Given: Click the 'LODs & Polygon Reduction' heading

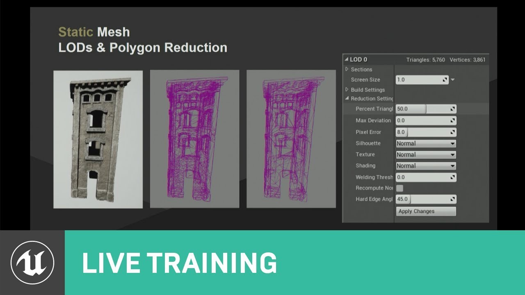Looking at the screenshot, I should pyautogui.click(x=143, y=48).
